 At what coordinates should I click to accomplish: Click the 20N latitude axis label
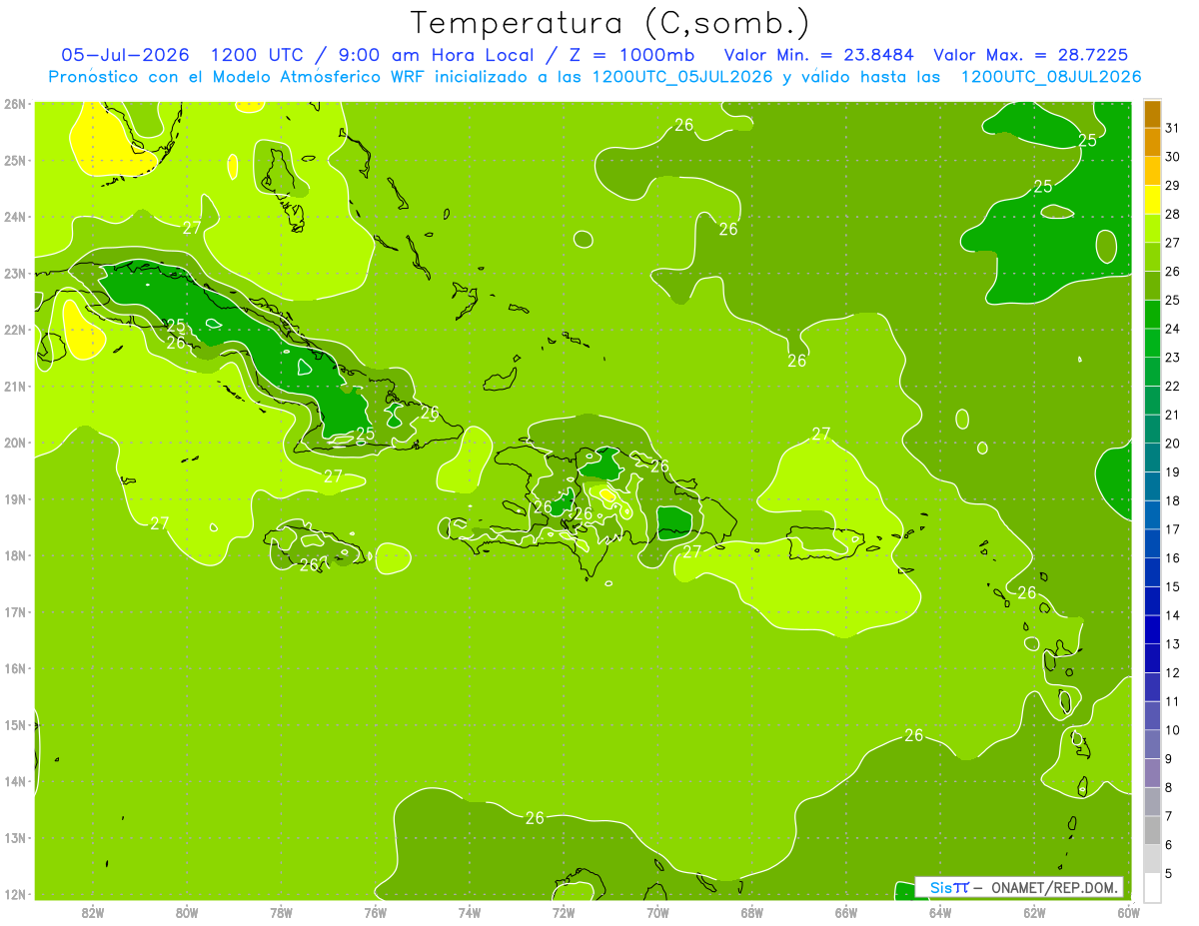[14, 443]
